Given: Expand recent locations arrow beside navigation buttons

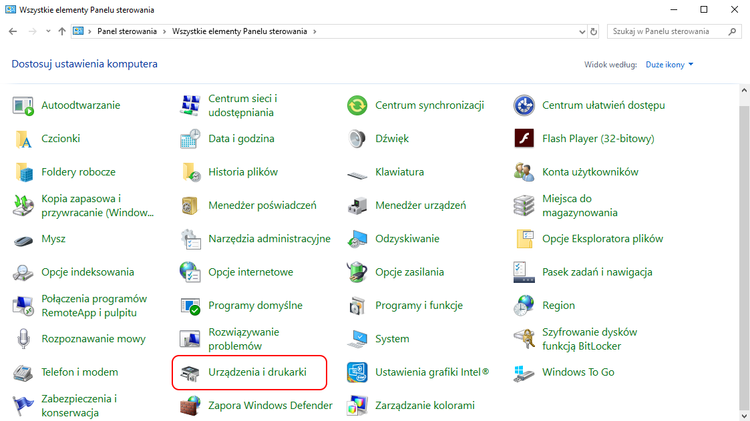Looking at the screenshot, I should click(48, 31).
